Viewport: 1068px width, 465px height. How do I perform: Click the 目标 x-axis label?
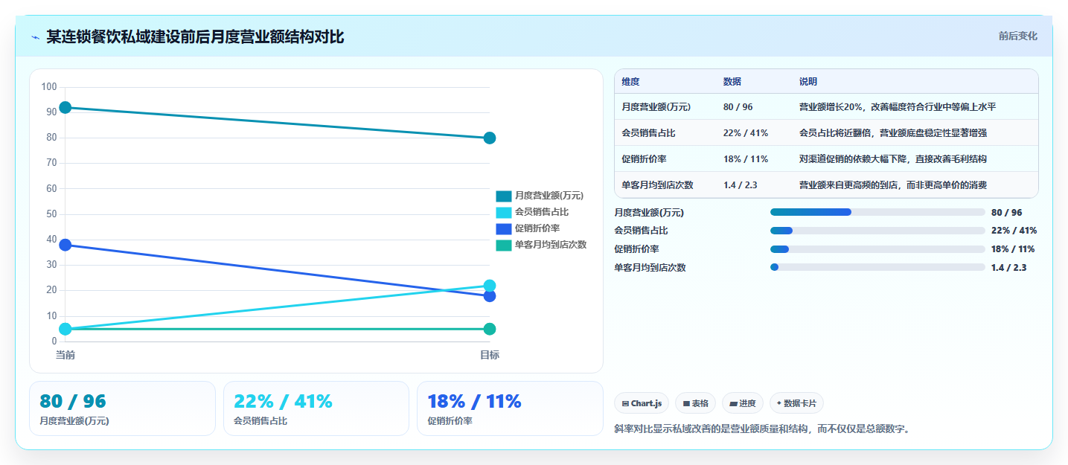pyautogui.click(x=490, y=355)
